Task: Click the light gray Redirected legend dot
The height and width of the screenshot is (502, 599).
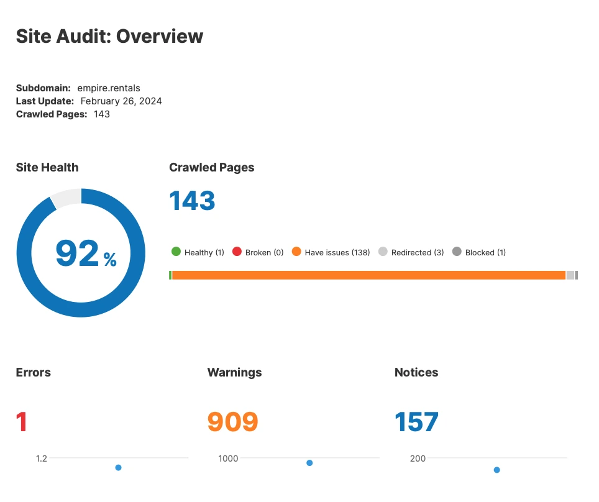Action: (383, 252)
